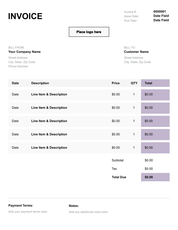178x230 pixels.
Task: Select the Notes heading
Action: 74,206
